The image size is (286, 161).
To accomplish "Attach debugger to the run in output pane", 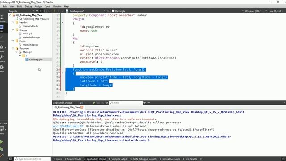I will (102, 103).
